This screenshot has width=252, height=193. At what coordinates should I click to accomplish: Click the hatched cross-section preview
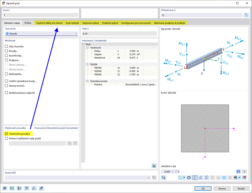pos(205,128)
